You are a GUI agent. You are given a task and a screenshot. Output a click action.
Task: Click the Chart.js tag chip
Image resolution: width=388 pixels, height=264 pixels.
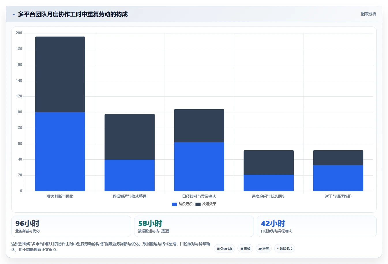coord(224,248)
